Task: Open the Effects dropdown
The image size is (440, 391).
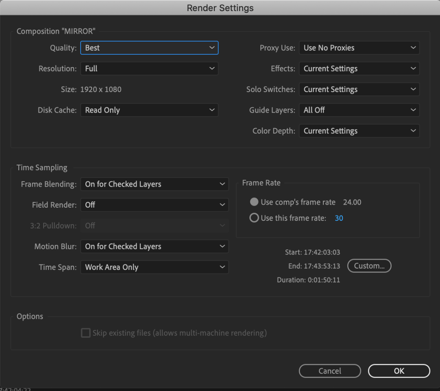Action: click(359, 69)
